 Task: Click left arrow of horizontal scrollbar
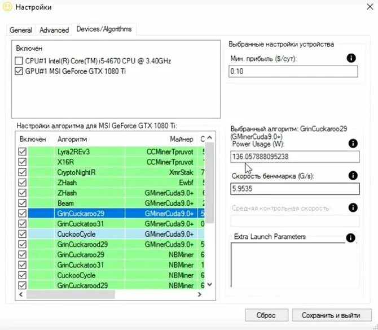21,294
